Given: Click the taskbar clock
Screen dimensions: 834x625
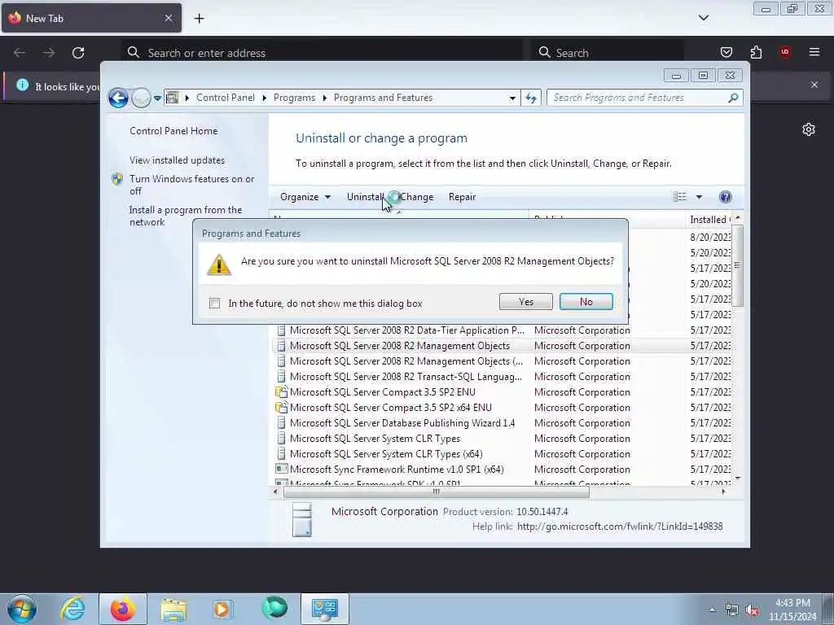Looking at the screenshot, I should (x=792, y=610).
